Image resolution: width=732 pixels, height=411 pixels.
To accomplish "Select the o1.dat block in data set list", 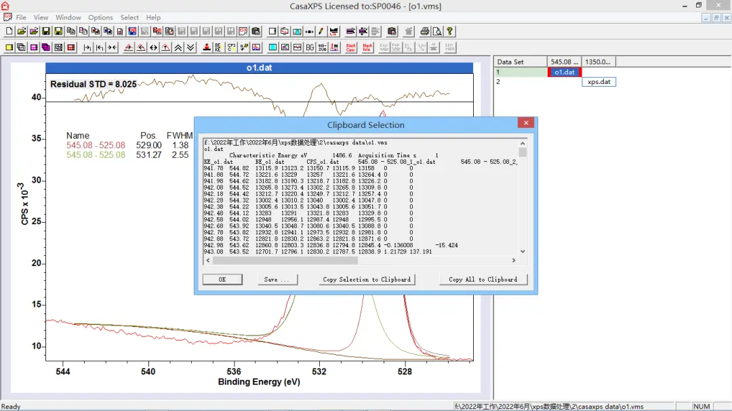I will (565, 72).
